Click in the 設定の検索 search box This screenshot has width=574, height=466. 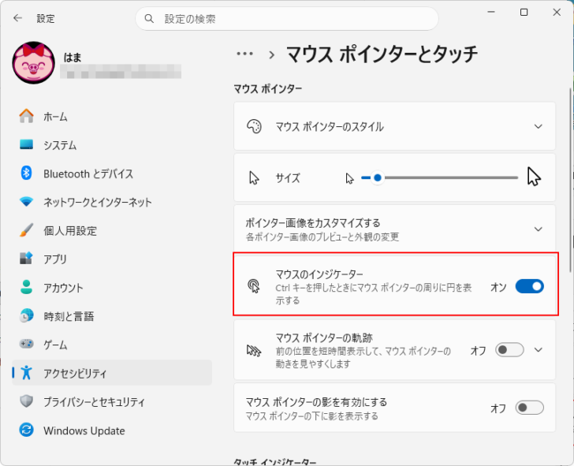pos(287,19)
